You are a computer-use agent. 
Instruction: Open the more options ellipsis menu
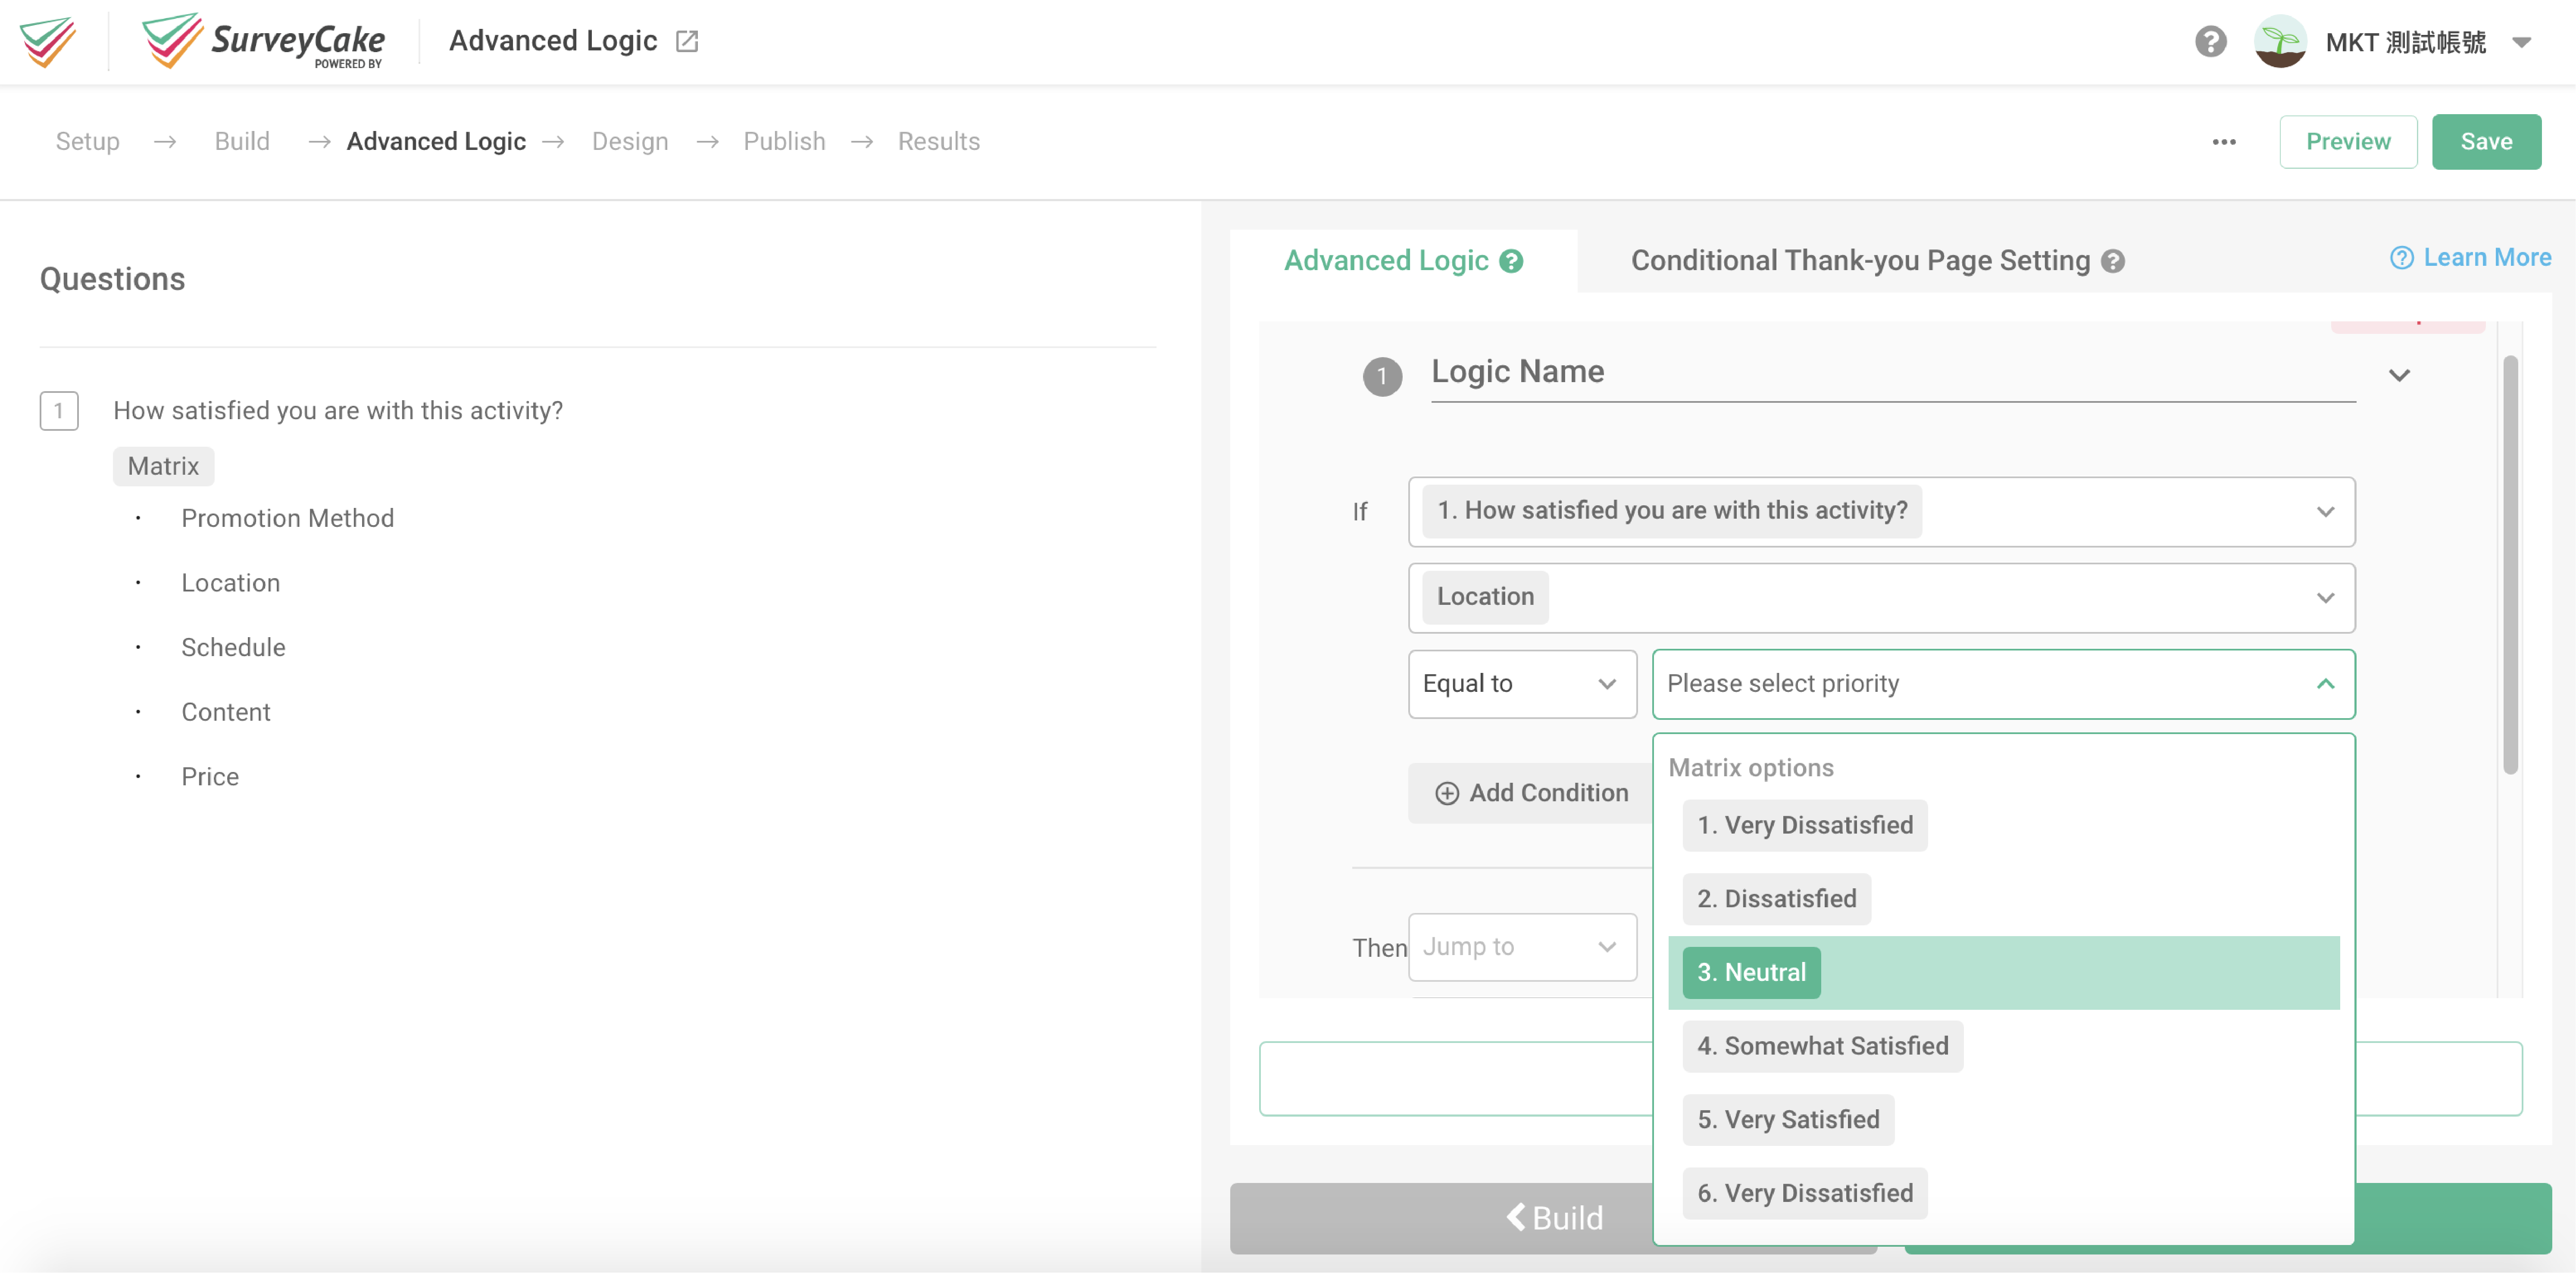[2224, 142]
